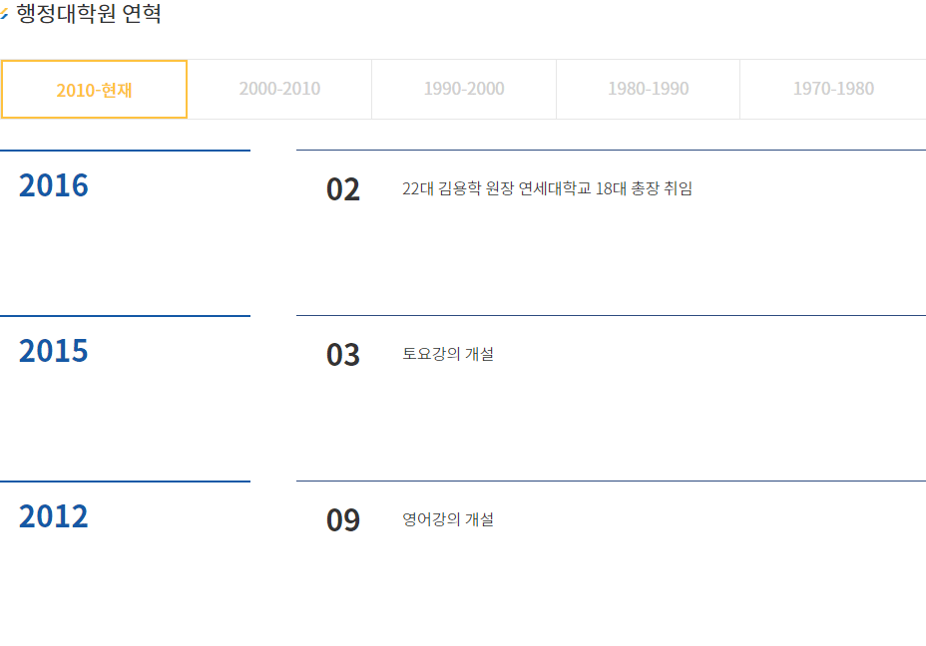Click the divider line above the 토요강의 entry
The image size is (926, 646).
pos(611,316)
